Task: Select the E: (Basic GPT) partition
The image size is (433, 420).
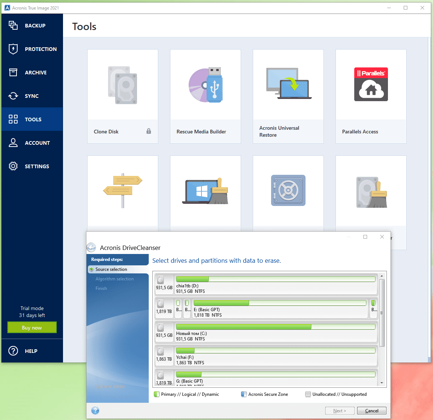Action: pos(280,308)
